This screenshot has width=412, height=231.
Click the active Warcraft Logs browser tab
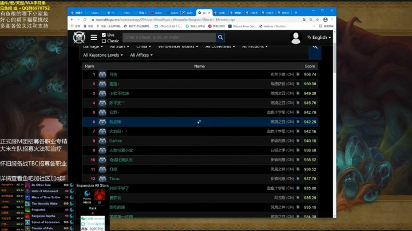click(x=203, y=13)
